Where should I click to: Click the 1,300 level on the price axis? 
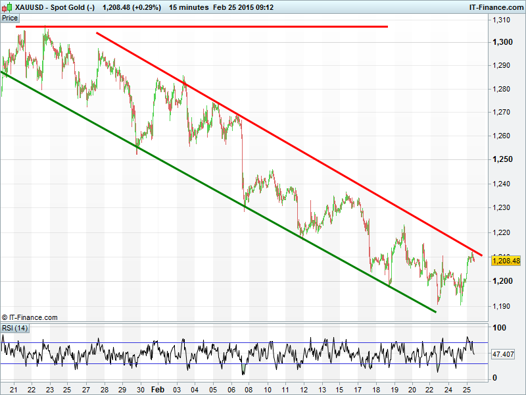[x=502, y=41]
